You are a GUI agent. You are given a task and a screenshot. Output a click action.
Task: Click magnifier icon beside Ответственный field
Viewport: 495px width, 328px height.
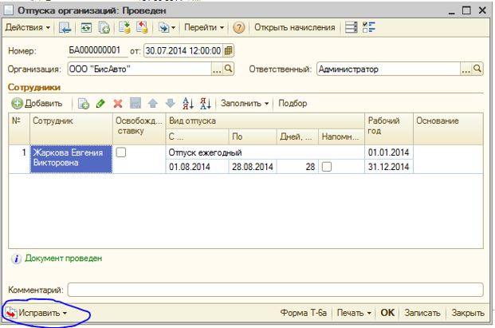click(x=477, y=69)
